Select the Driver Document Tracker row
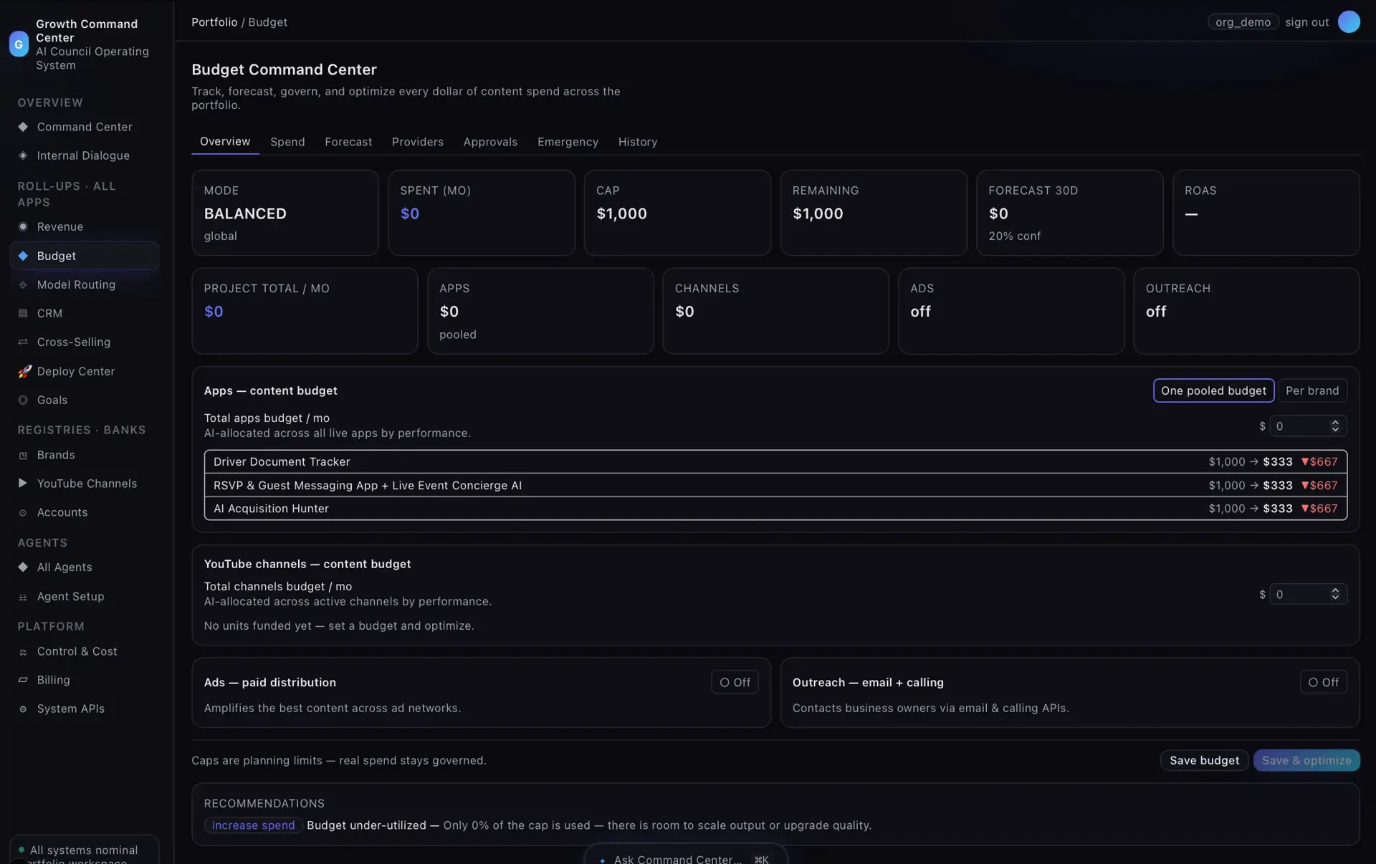1376x864 pixels. [775, 461]
